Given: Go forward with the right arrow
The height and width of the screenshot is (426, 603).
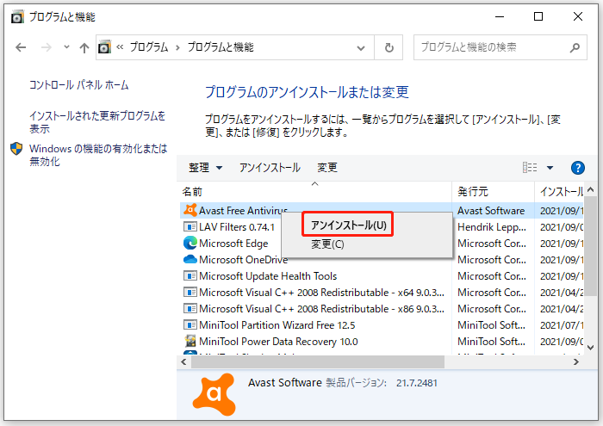Looking at the screenshot, I should (x=47, y=47).
